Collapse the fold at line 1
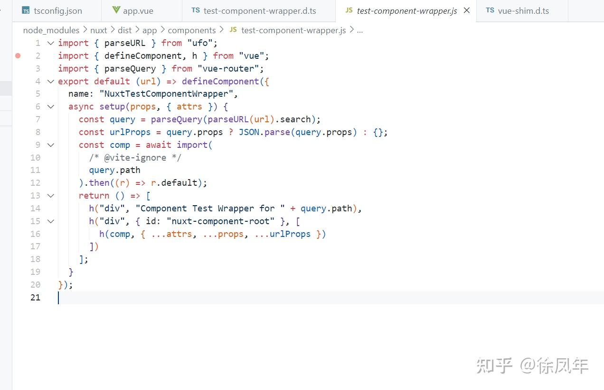 (51, 43)
